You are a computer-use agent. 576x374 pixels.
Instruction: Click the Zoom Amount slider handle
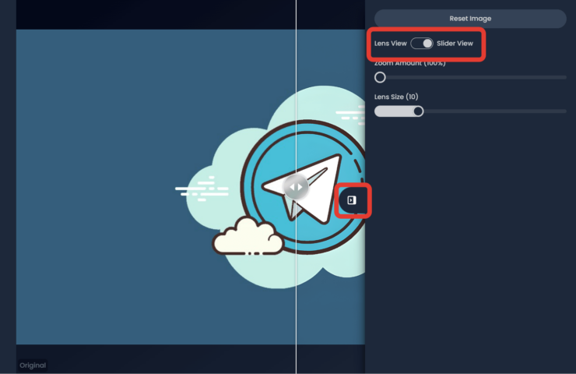[x=380, y=77]
